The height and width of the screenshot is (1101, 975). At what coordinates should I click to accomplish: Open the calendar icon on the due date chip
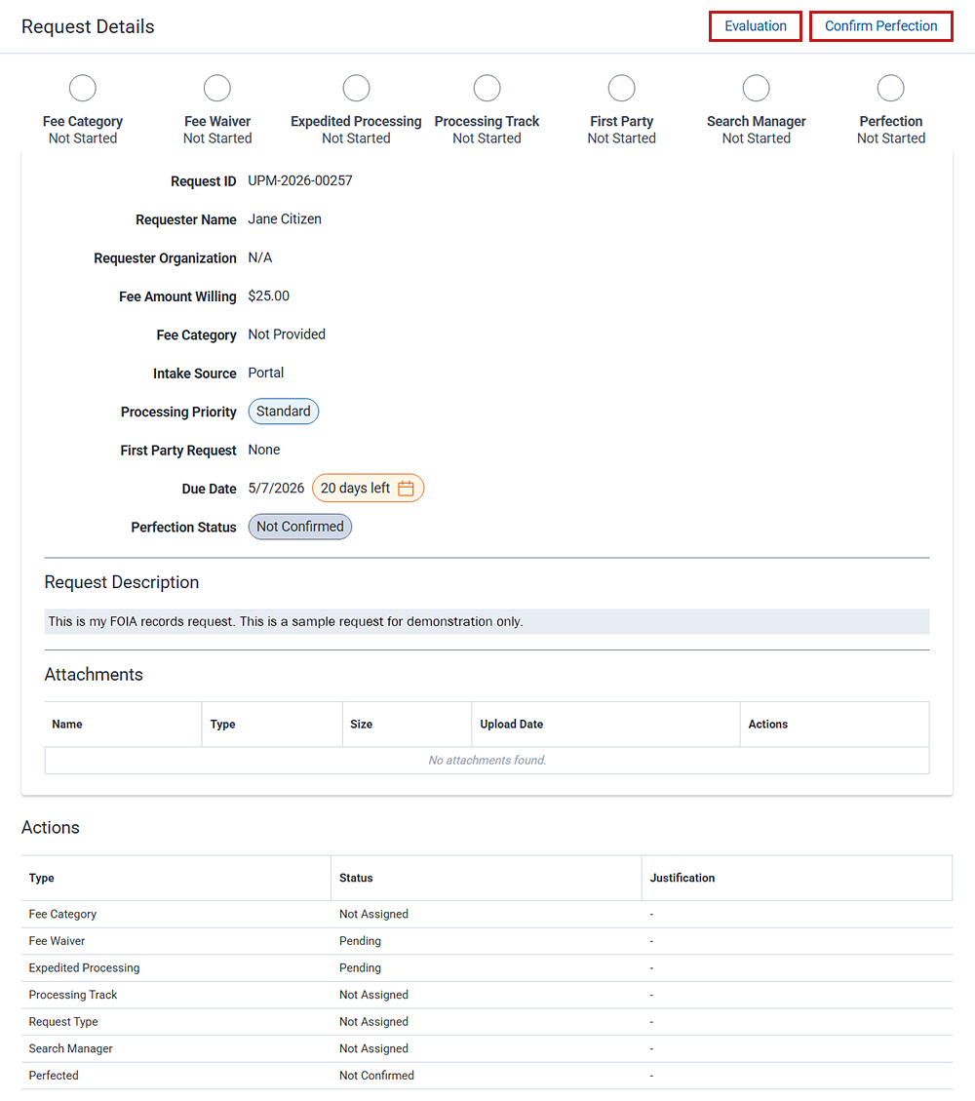click(407, 488)
